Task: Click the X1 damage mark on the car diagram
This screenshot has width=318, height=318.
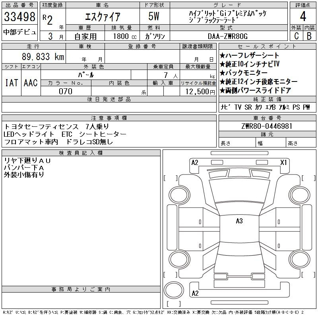Action: [283, 162]
